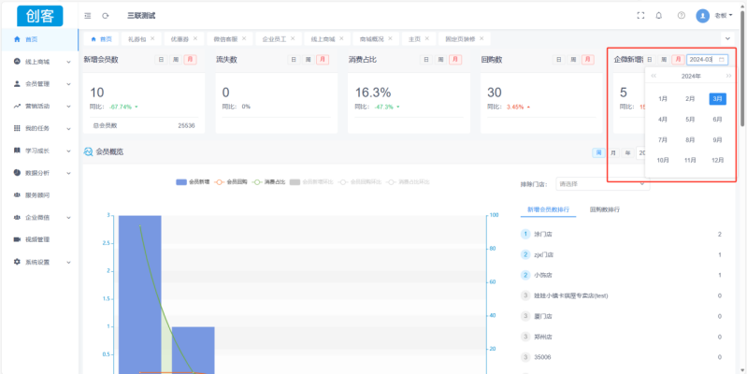Open the 老板 user dropdown

click(724, 16)
